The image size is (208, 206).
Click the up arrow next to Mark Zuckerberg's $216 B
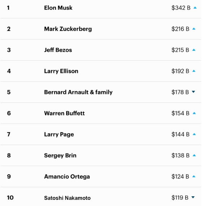pos(194,29)
